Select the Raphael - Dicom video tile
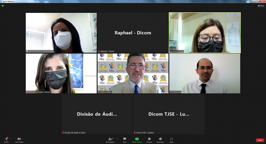The height and width of the screenshot is (144, 266). point(133,33)
